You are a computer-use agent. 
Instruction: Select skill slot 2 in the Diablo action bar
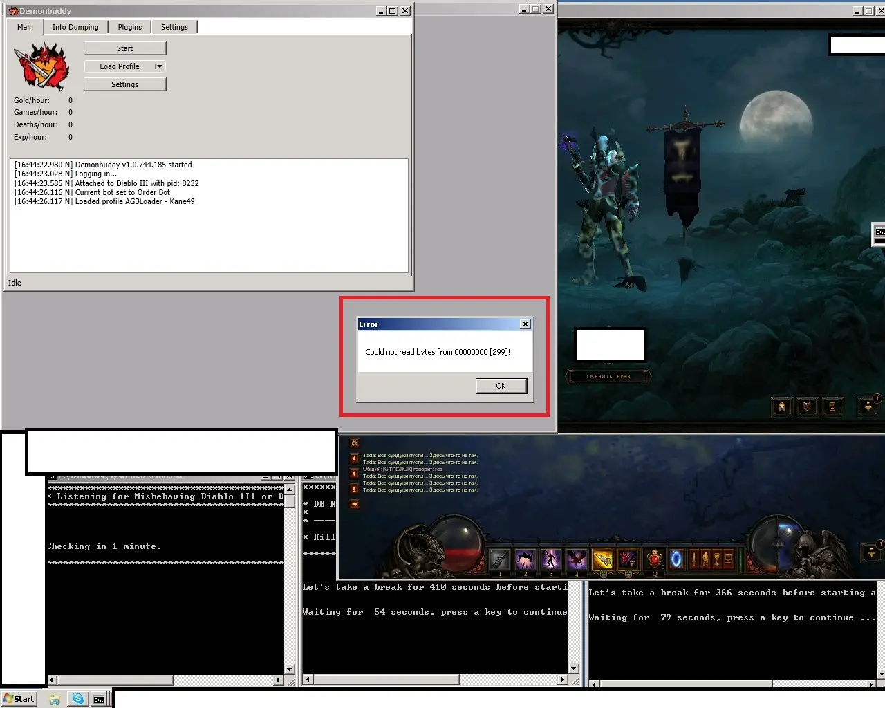(x=525, y=559)
